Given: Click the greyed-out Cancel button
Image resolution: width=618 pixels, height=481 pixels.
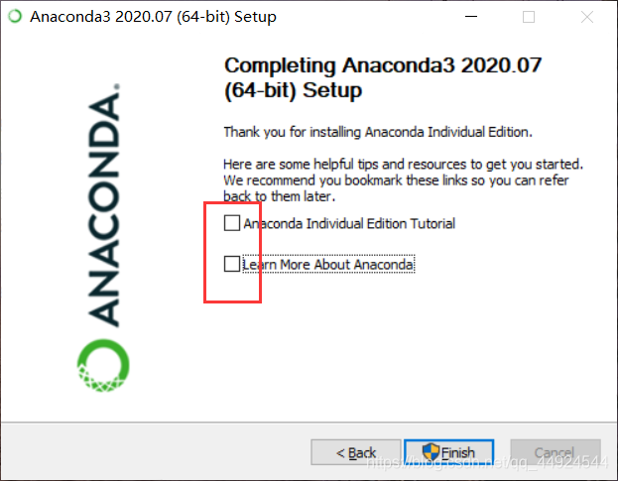Looking at the screenshot, I should [x=556, y=452].
